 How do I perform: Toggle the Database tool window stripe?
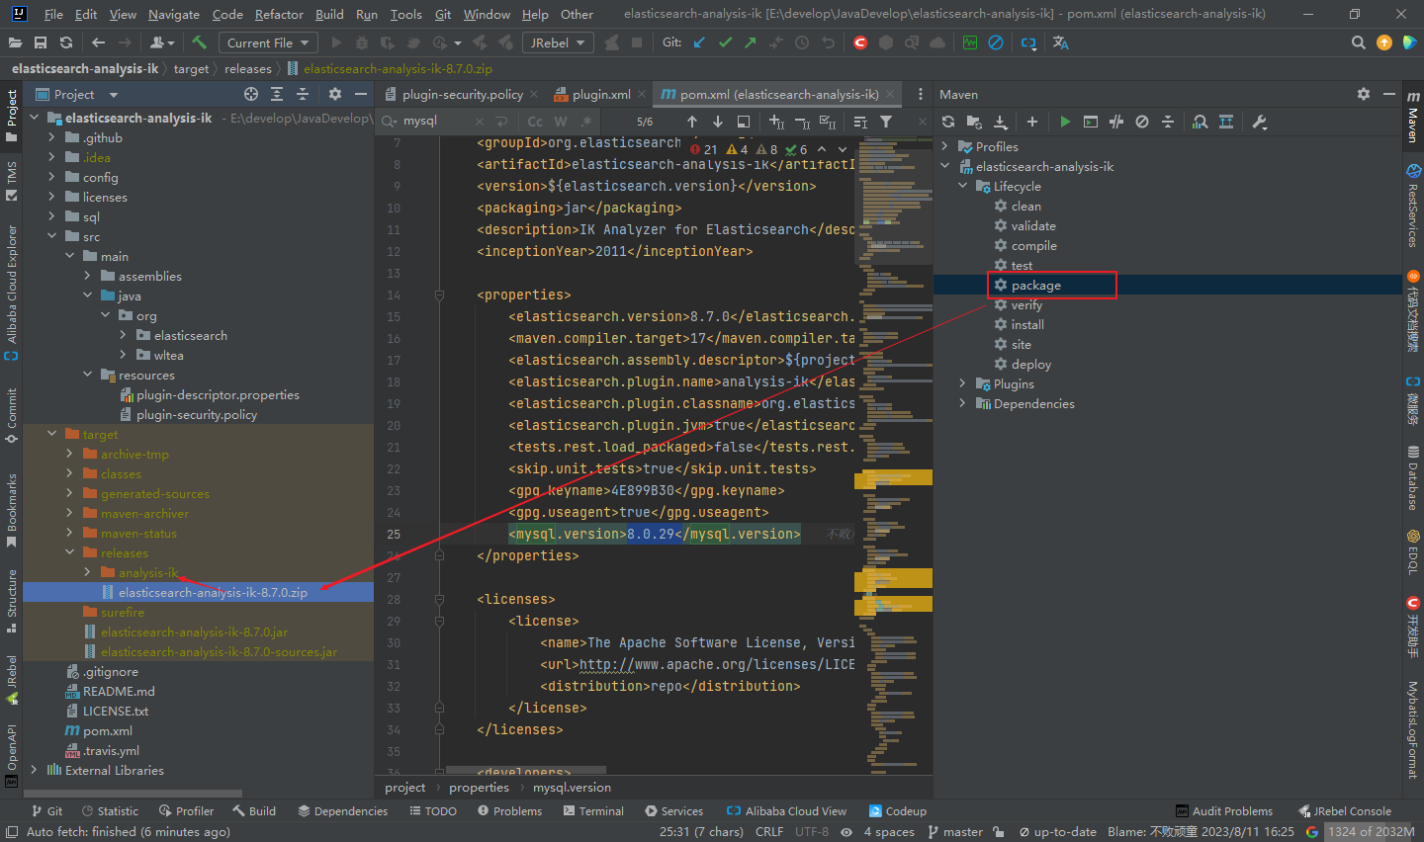click(x=1413, y=477)
